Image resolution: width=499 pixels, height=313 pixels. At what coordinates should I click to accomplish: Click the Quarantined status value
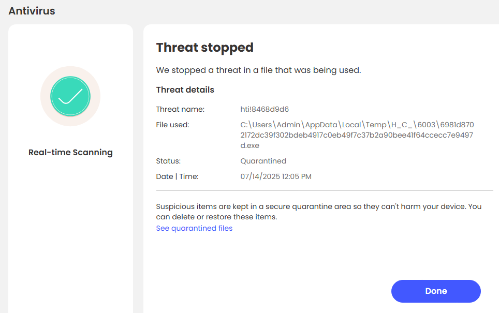263,161
